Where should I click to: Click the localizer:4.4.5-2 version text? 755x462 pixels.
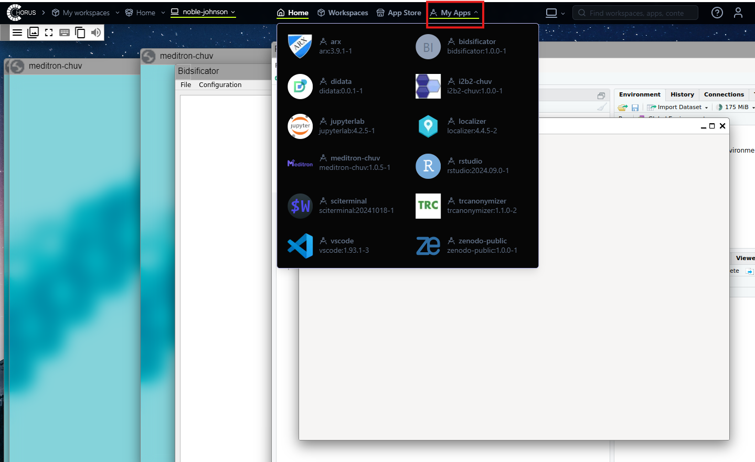pos(472,131)
